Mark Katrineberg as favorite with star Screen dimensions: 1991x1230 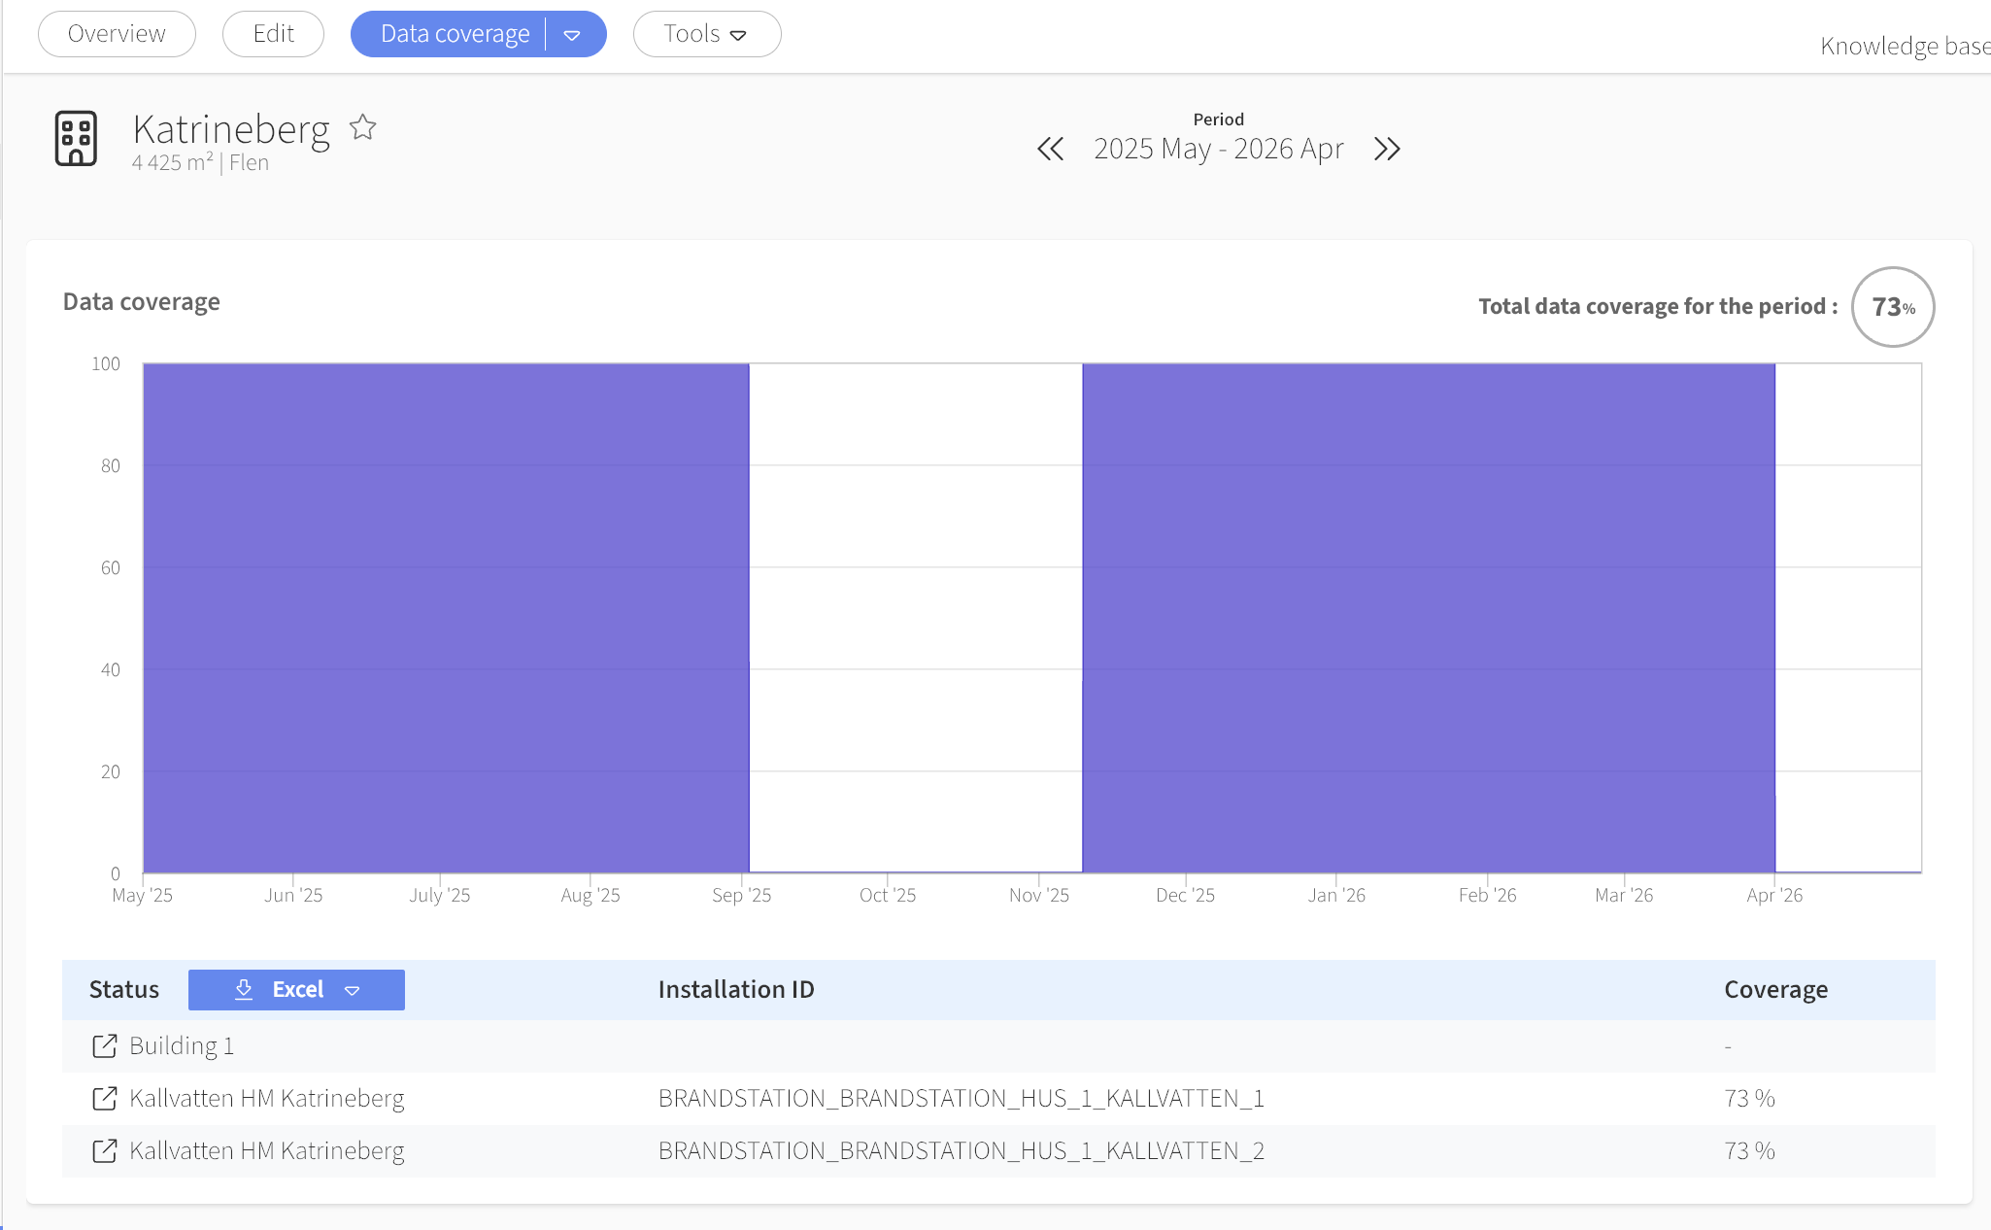pos(363,127)
